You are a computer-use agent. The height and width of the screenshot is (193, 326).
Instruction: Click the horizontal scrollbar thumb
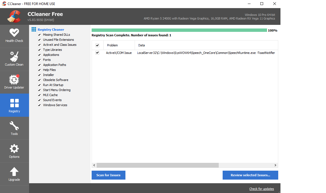[158, 165]
